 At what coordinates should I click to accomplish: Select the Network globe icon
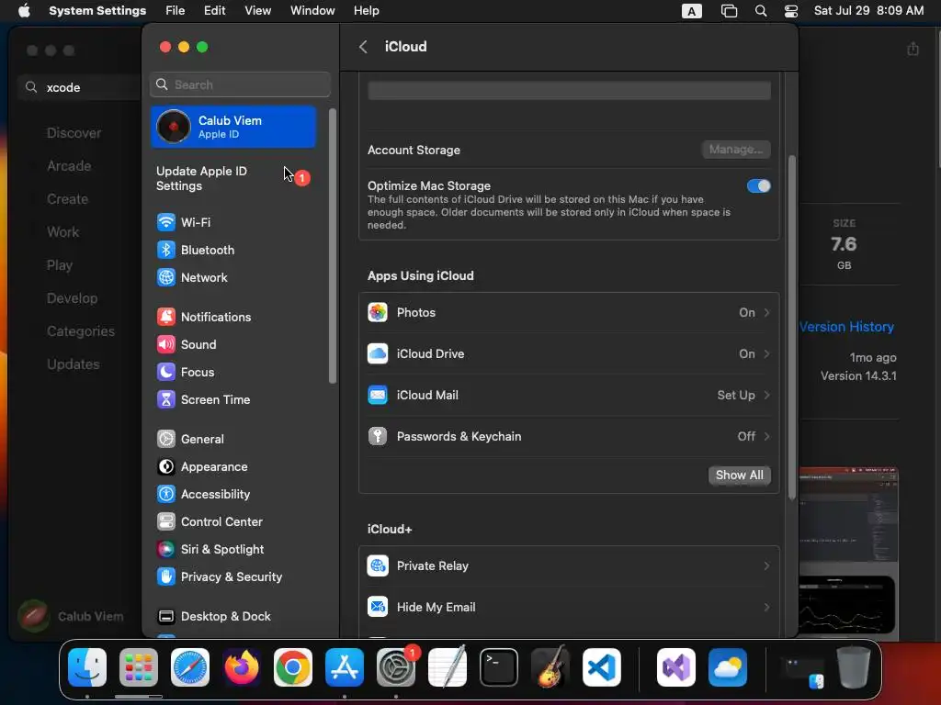(166, 277)
